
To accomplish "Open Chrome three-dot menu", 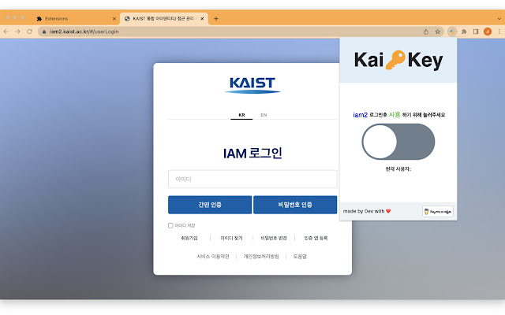I will pyautogui.click(x=499, y=31).
